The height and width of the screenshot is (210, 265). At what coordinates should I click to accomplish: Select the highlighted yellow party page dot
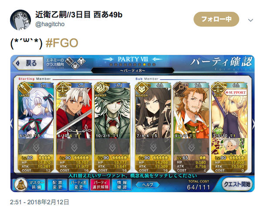coord(144,65)
